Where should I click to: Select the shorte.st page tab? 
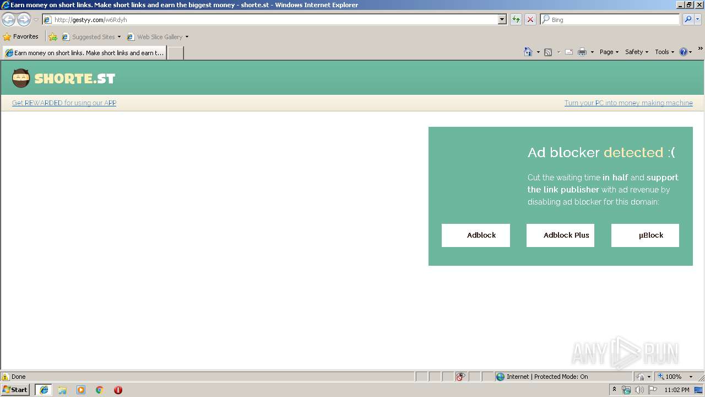tap(84, 53)
